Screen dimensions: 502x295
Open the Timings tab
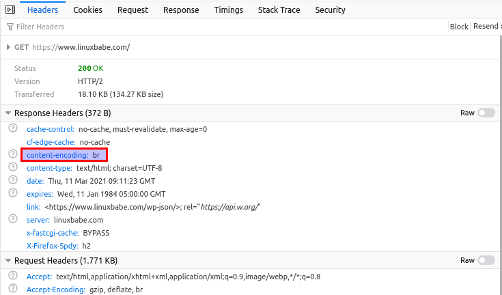228,10
